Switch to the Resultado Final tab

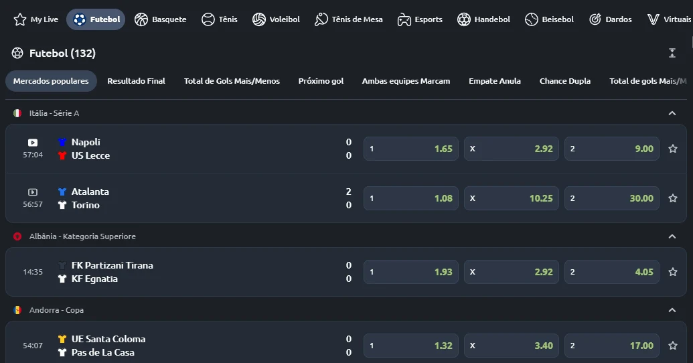[136, 81]
